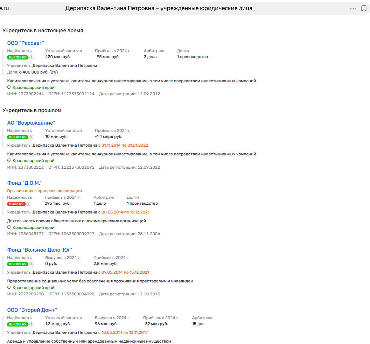Screen dimensions: 370x344
Task: Click info icon beside АО "Возрождение" reliability badge
Action: [x=31, y=137]
